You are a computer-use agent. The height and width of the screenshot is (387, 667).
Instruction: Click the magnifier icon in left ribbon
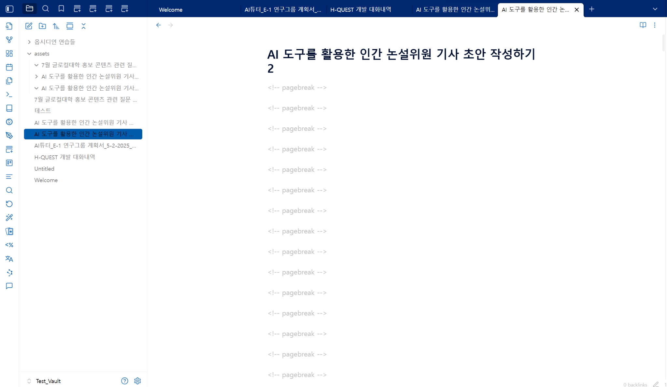9,190
